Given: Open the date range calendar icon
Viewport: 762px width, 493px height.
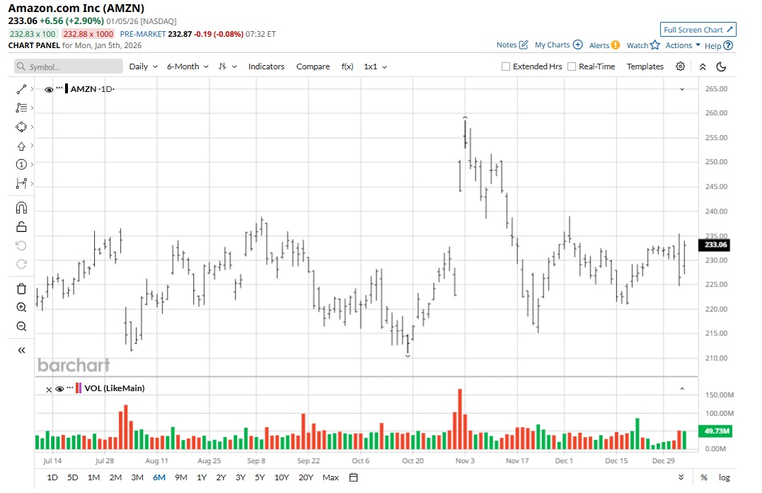Looking at the screenshot, I should pos(353,477).
